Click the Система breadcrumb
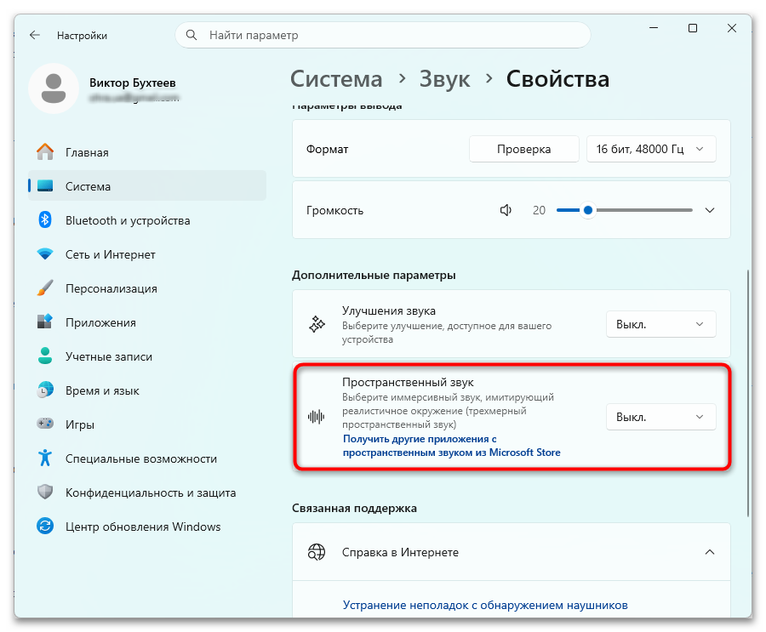 (x=336, y=79)
